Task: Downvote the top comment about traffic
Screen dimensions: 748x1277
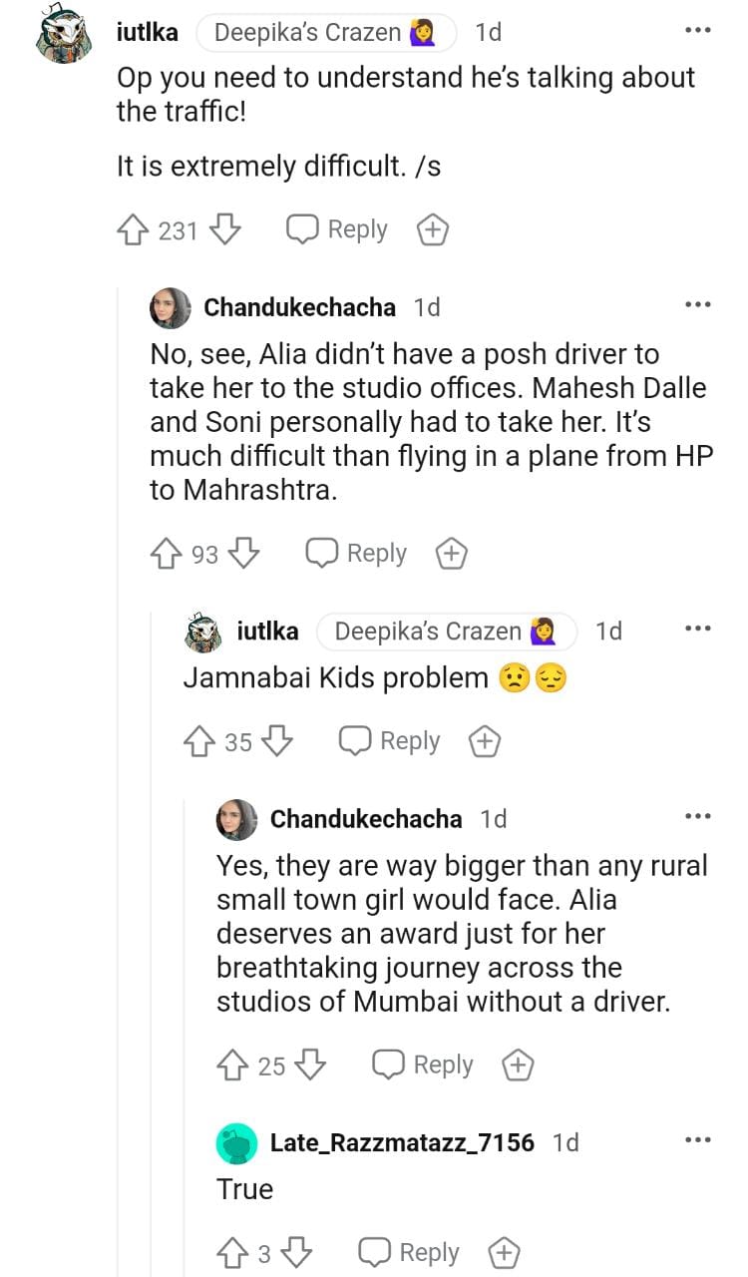Action: (x=226, y=230)
